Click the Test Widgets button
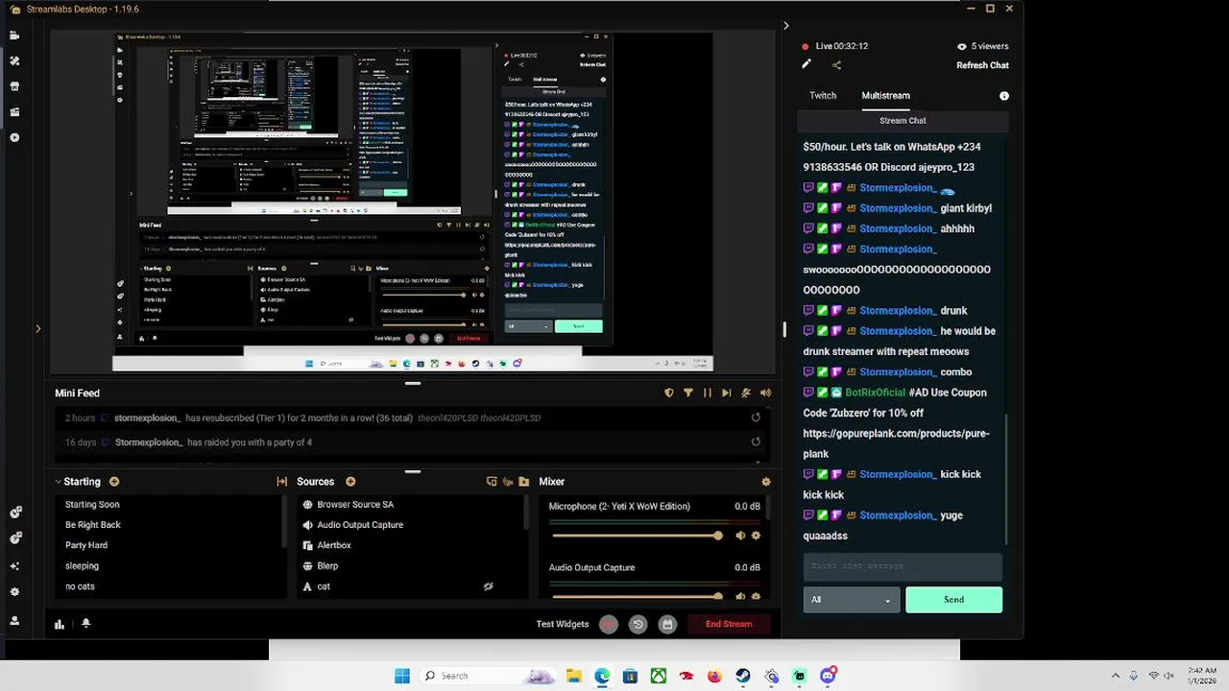This screenshot has width=1229, height=691. (x=563, y=624)
